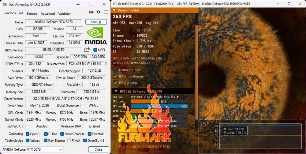Click the Default Clock value 2325 MHz
This screenshot has width=306, height=154.
pos(34,119)
